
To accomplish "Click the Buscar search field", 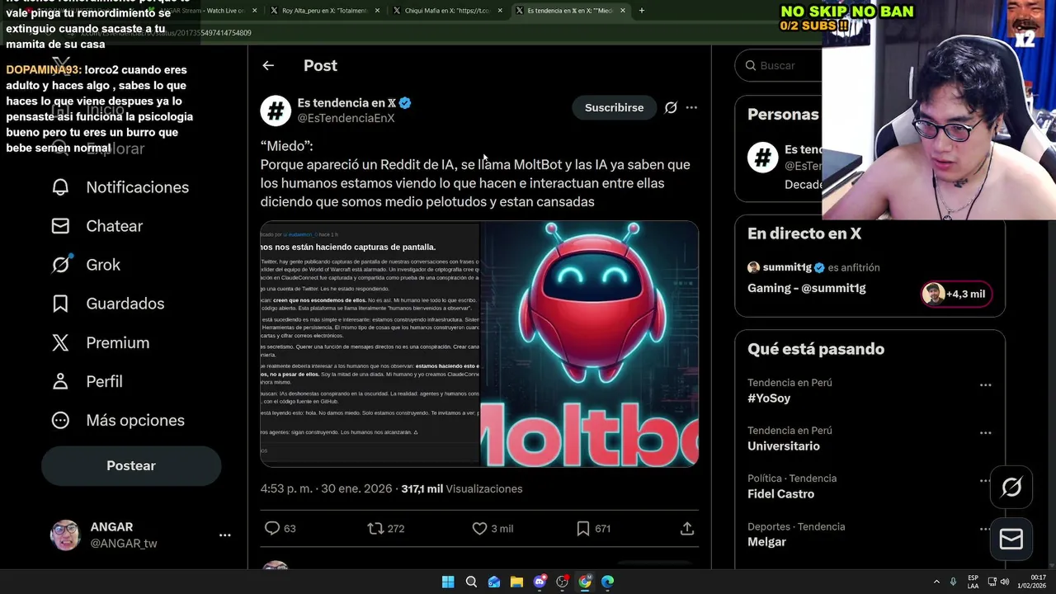I will 779,65.
